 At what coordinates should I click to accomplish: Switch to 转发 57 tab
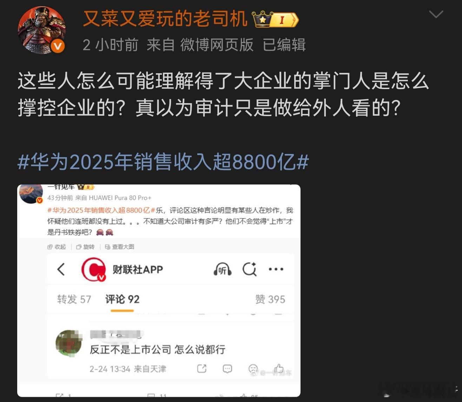[74, 299]
